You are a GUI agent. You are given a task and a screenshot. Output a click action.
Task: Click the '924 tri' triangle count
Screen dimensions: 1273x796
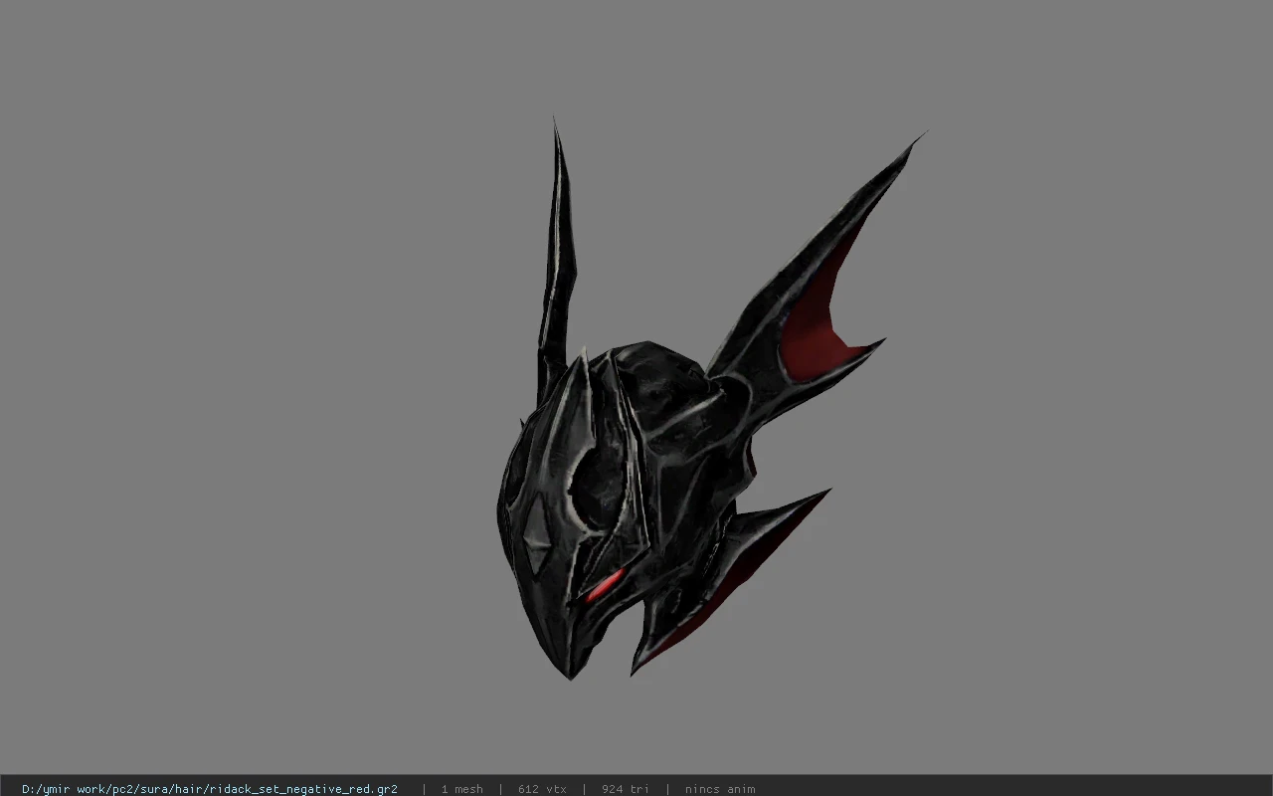pyautogui.click(x=626, y=789)
